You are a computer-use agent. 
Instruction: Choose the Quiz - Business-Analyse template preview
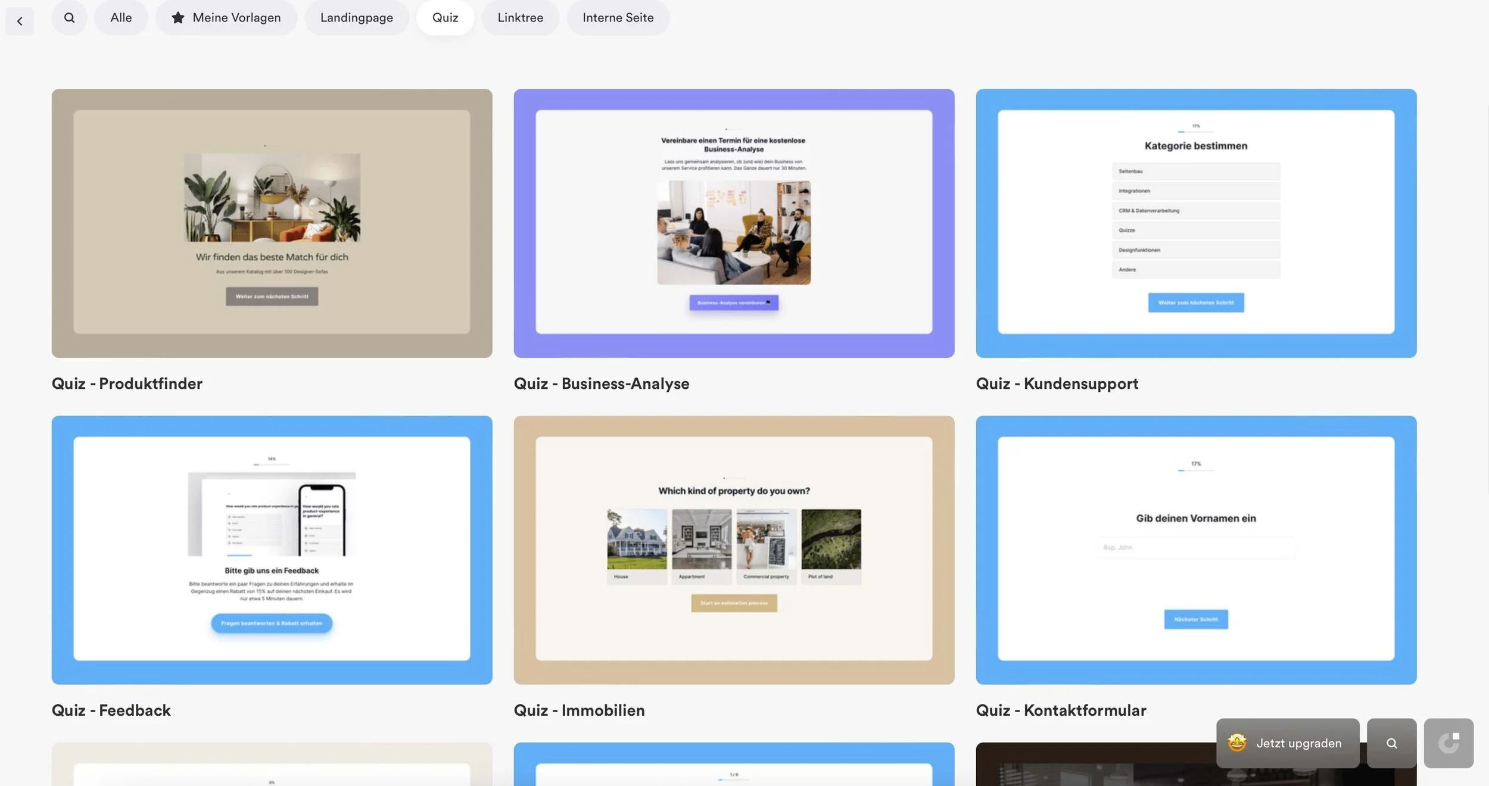pyautogui.click(x=734, y=223)
